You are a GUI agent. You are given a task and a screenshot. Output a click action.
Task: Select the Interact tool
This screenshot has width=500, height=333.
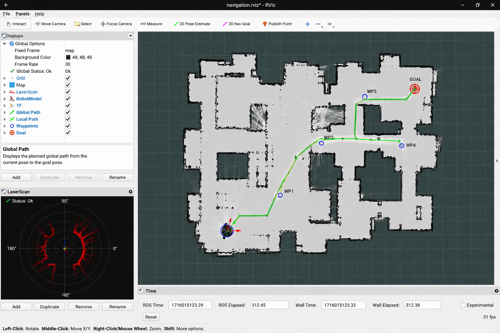click(17, 24)
